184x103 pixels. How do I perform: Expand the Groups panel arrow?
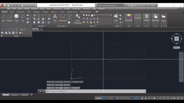pos(138,26)
